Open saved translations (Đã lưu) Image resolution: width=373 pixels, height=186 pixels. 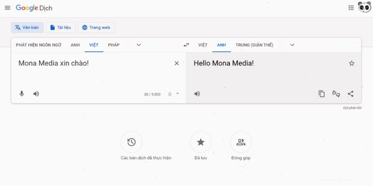(x=201, y=142)
